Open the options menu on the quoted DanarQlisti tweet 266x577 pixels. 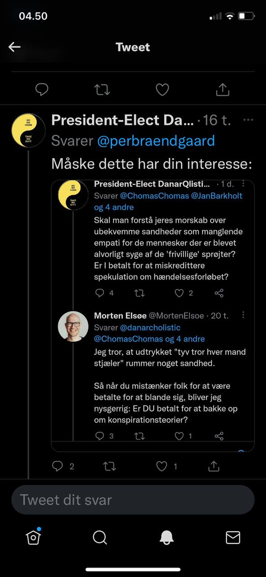click(243, 183)
